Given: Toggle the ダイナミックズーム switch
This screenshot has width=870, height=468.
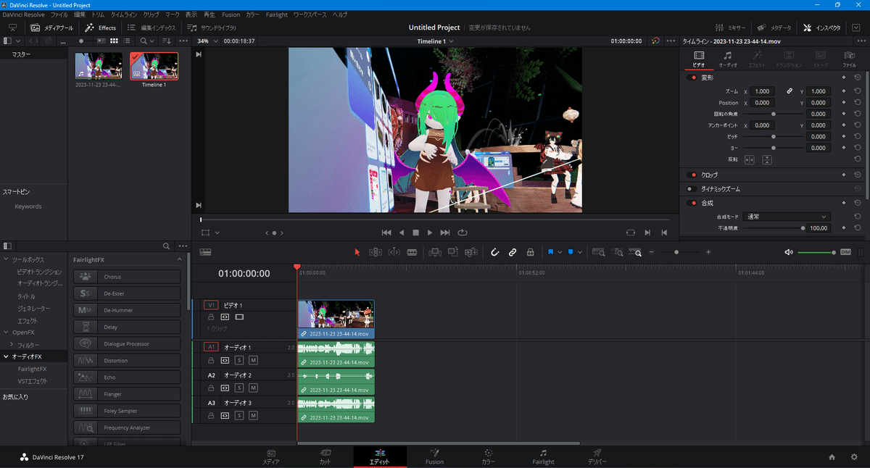Looking at the screenshot, I should [x=691, y=189].
